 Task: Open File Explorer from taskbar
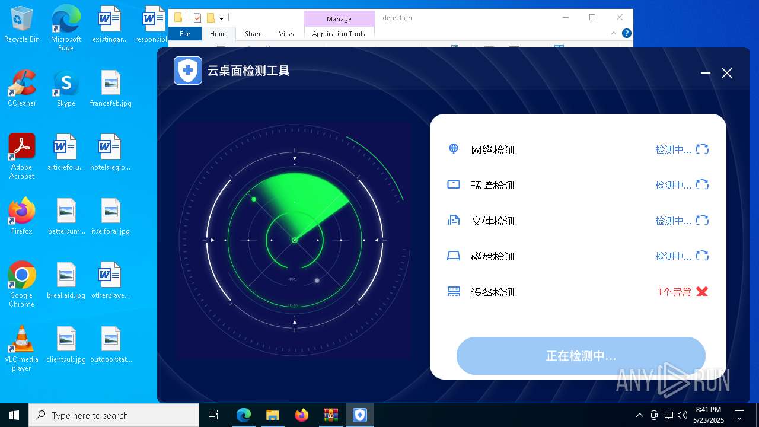[273, 415]
